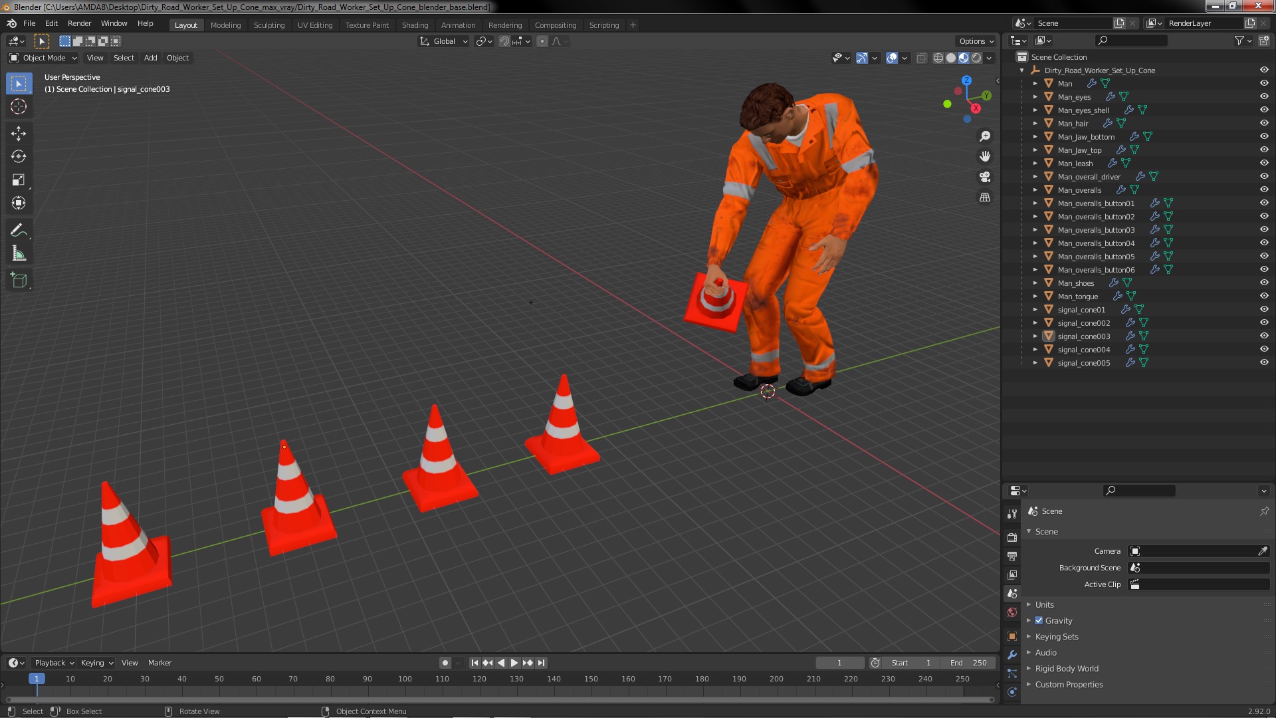This screenshot has height=718, width=1276.
Task: Switch to Wireframe viewport shading
Action: coord(938,58)
